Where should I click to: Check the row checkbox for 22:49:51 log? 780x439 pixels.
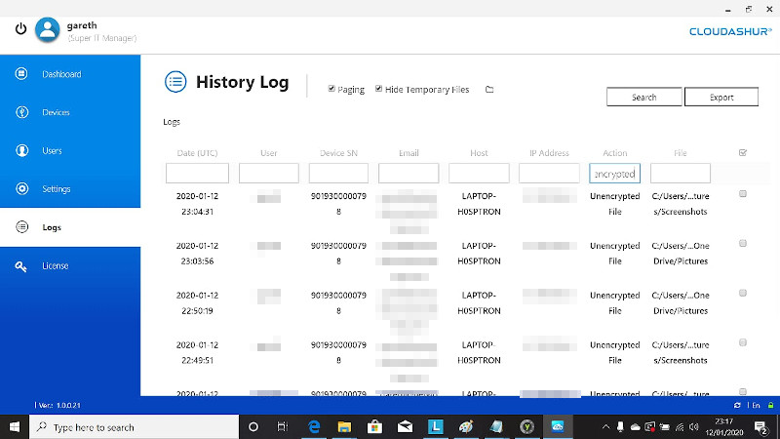743,342
